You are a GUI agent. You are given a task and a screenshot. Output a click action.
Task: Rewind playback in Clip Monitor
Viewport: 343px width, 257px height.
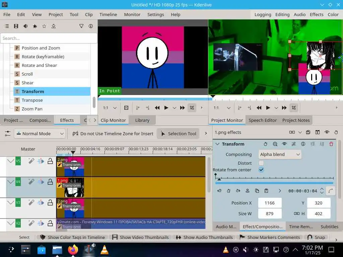[157, 108]
